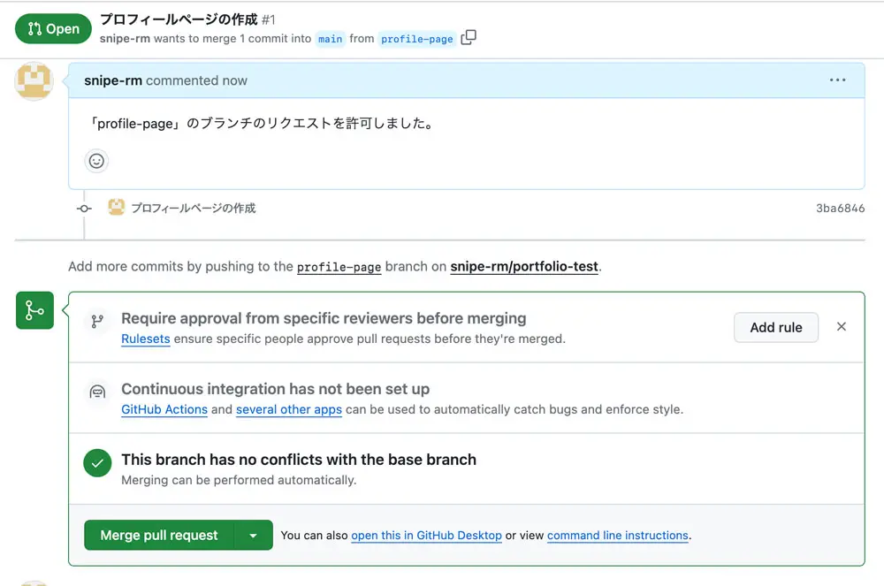
Task: Click the Add rule button
Action: click(775, 327)
